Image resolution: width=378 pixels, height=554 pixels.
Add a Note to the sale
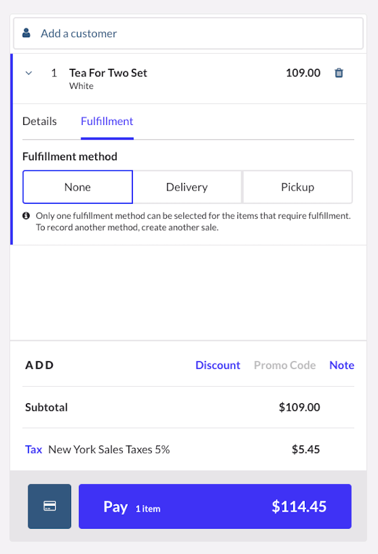(x=341, y=365)
